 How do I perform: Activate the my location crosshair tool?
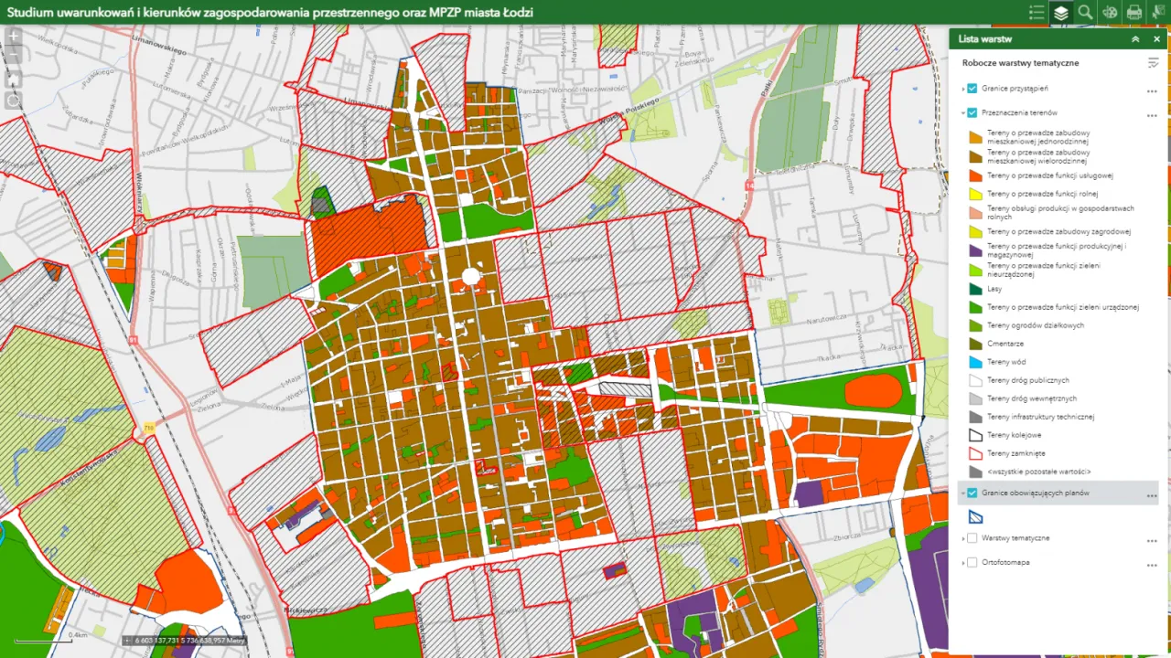point(13,100)
